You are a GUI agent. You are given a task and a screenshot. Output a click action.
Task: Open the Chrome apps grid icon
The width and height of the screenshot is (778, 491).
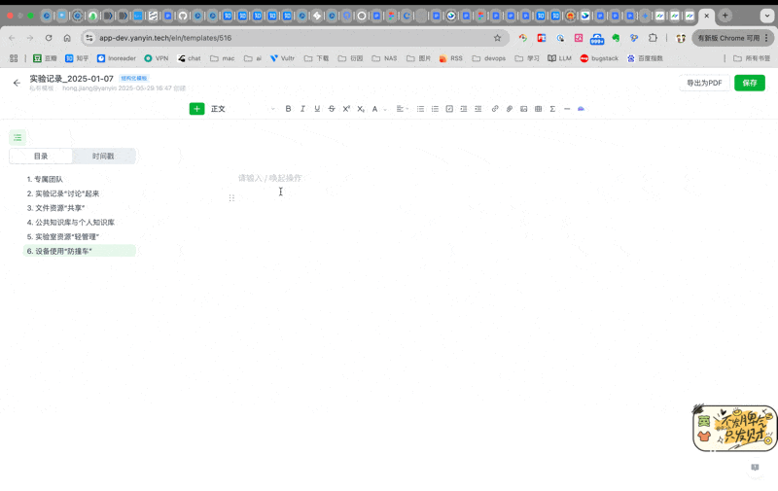click(14, 58)
